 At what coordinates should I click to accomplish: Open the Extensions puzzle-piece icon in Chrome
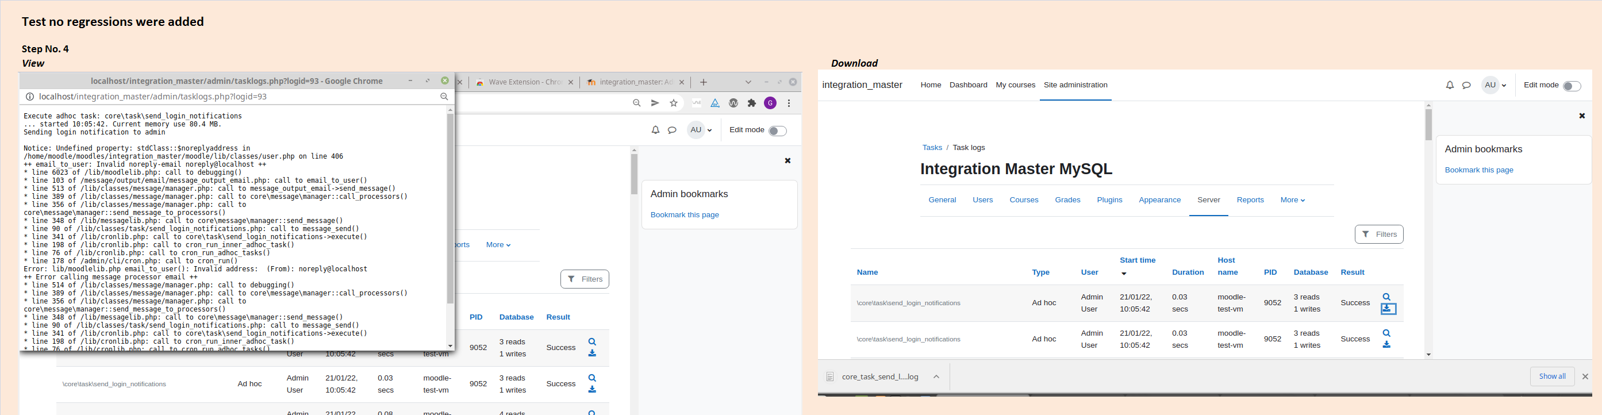(752, 103)
